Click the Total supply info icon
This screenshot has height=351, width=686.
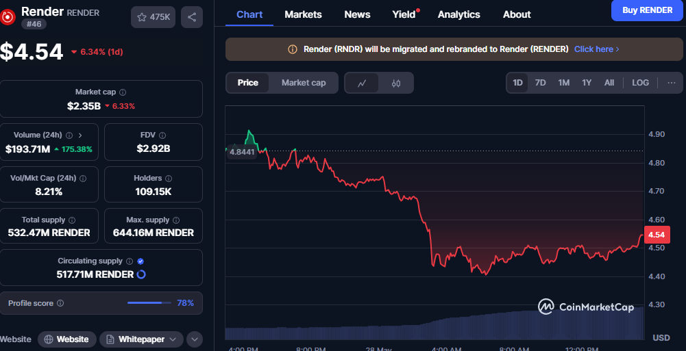click(72, 220)
